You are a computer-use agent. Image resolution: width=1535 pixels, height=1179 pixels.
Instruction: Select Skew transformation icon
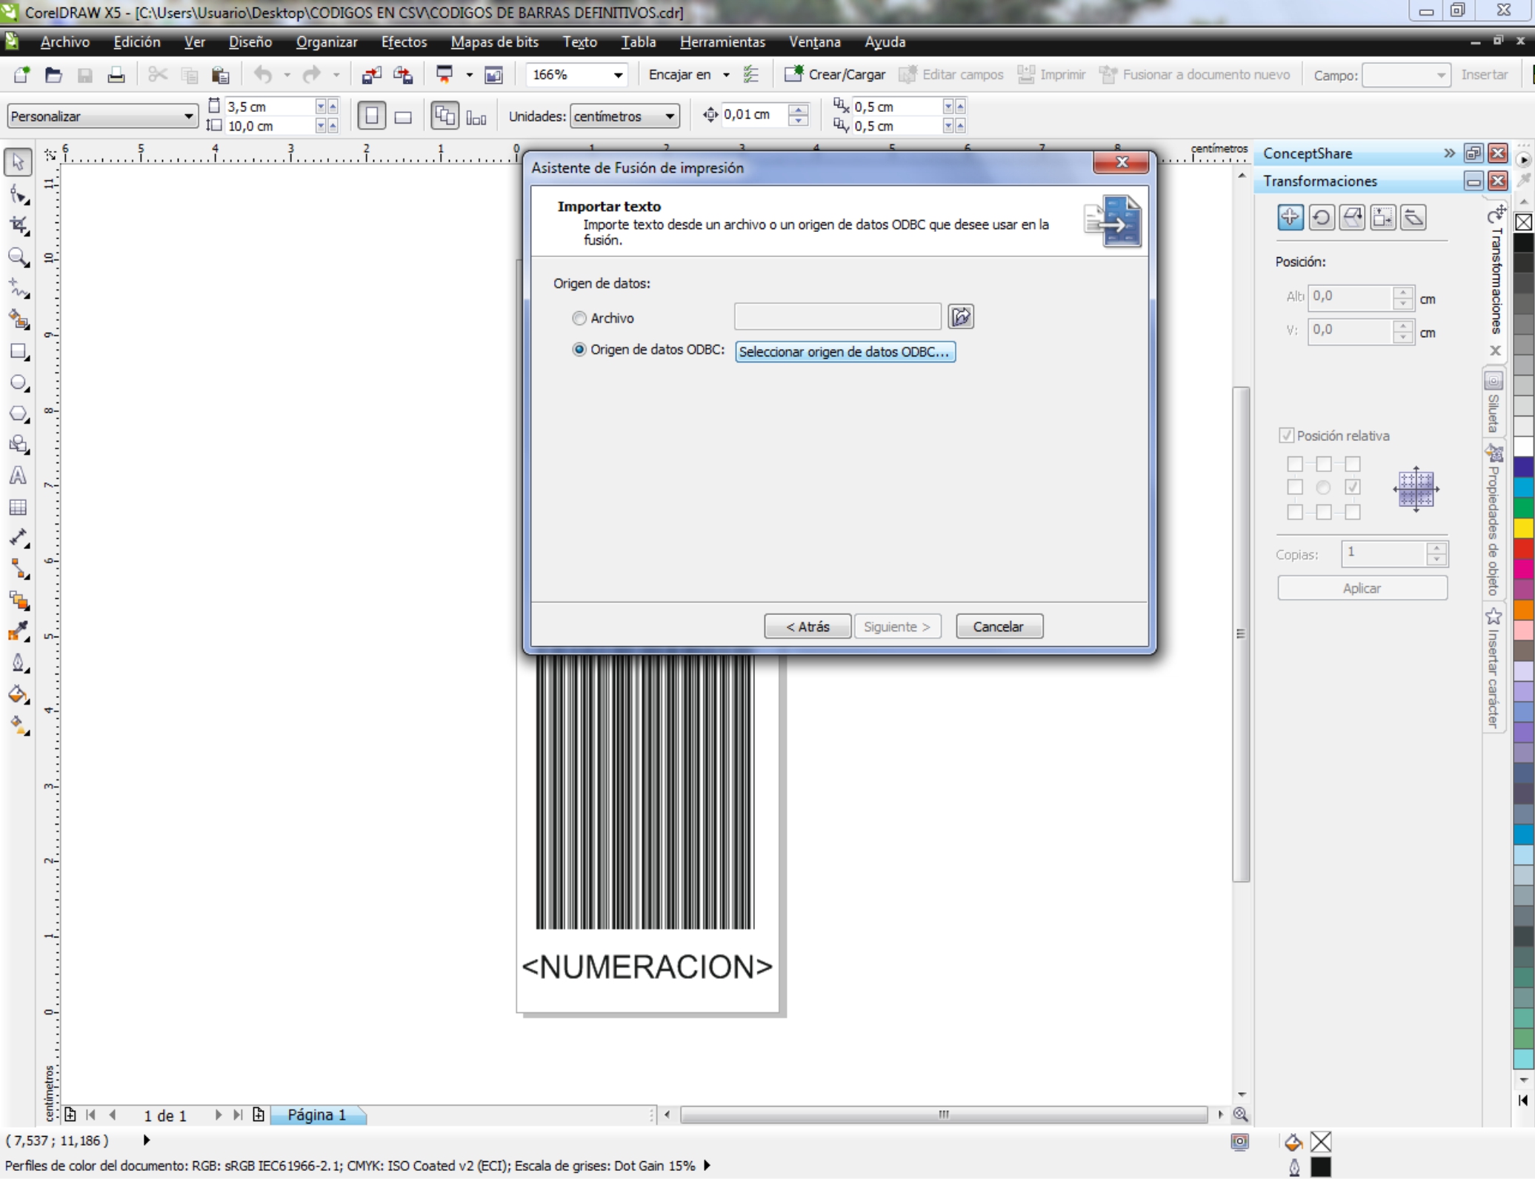click(x=1414, y=217)
